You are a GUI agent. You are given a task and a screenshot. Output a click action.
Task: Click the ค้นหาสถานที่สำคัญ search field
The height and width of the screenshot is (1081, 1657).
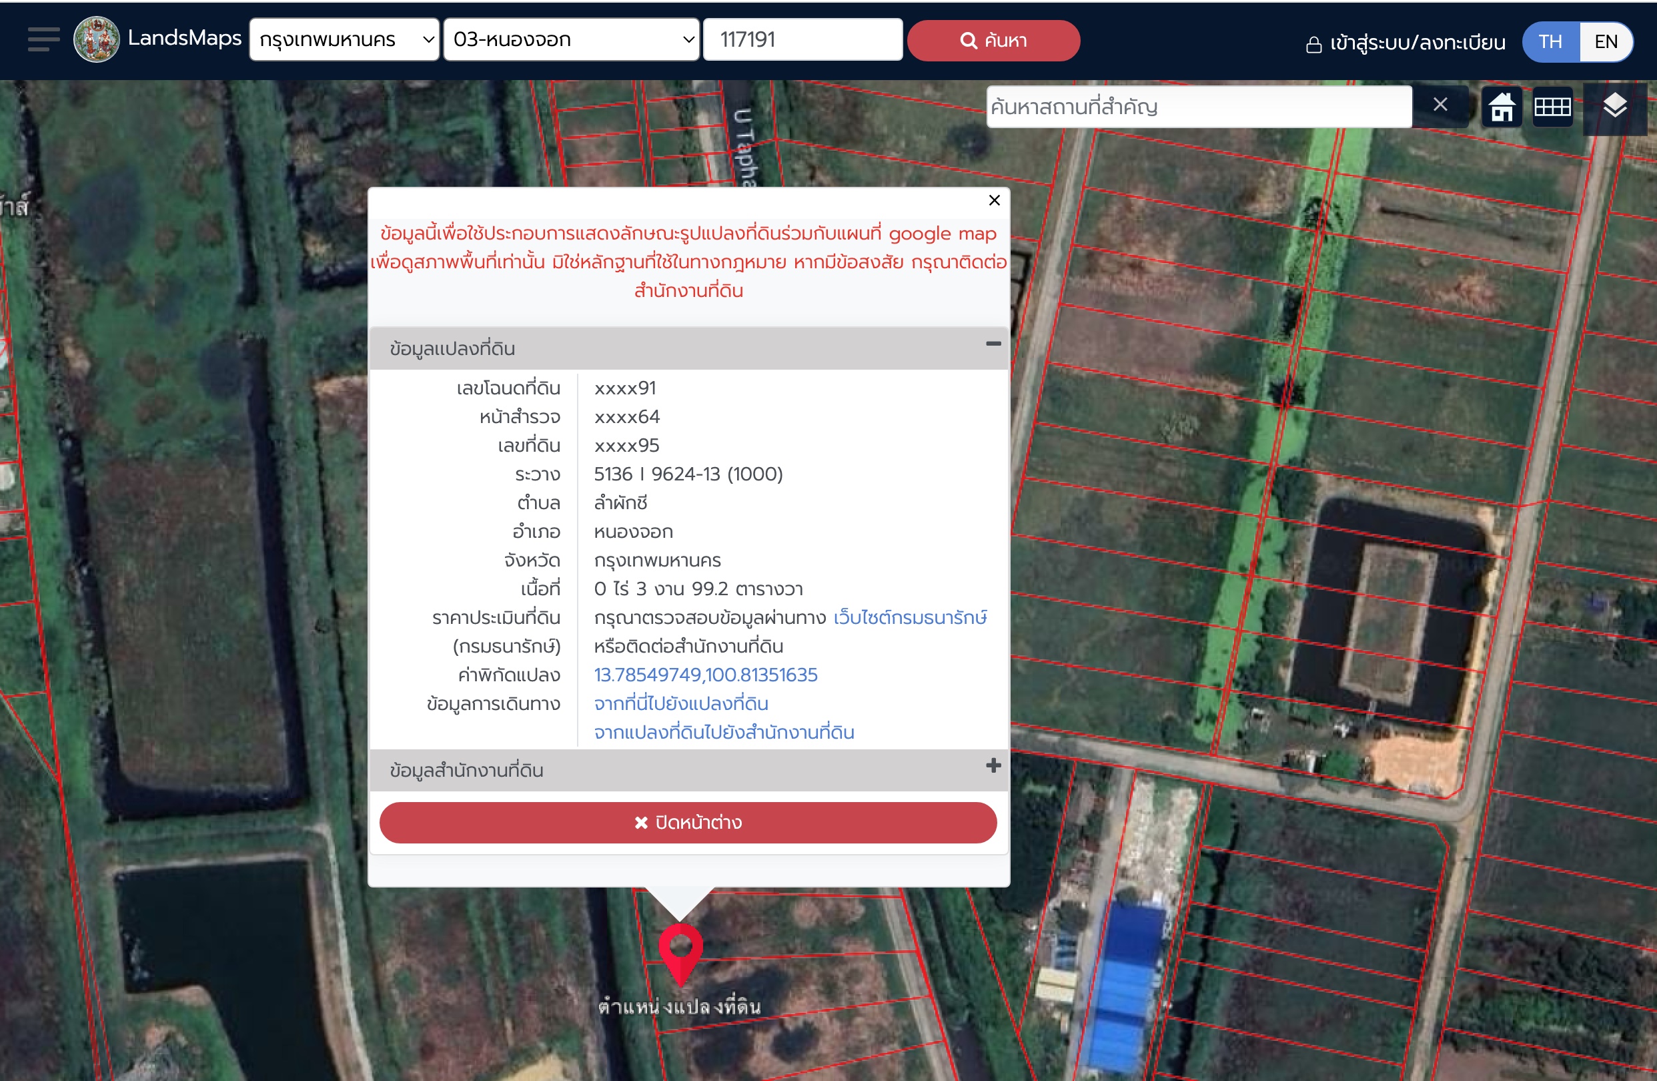pos(1199,107)
